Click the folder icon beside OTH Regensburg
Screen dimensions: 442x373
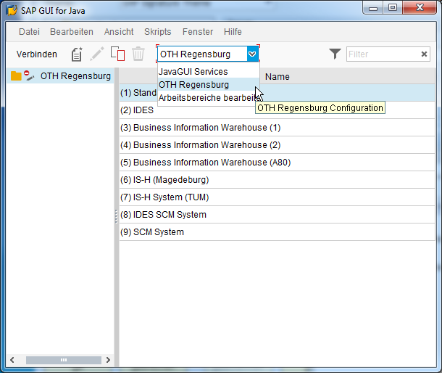16,76
